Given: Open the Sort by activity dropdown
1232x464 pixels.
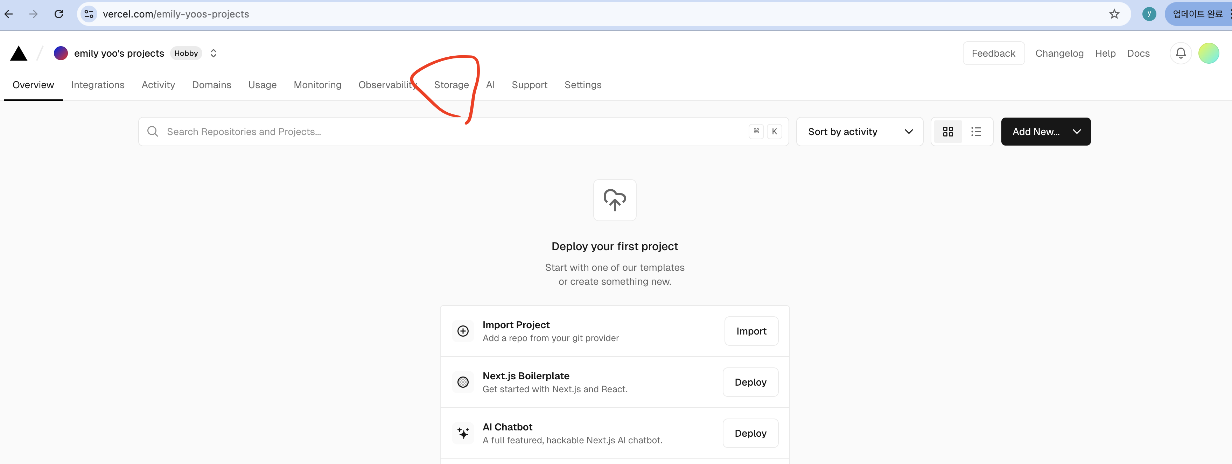Looking at the screenshot, I should pos(859,132).
